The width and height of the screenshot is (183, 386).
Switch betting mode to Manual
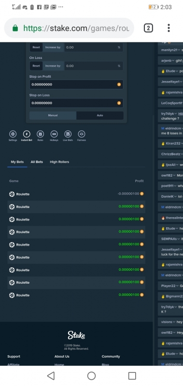[53, 115]
